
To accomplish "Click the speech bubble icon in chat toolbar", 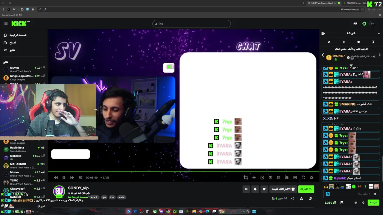I will tap(358, 42).
